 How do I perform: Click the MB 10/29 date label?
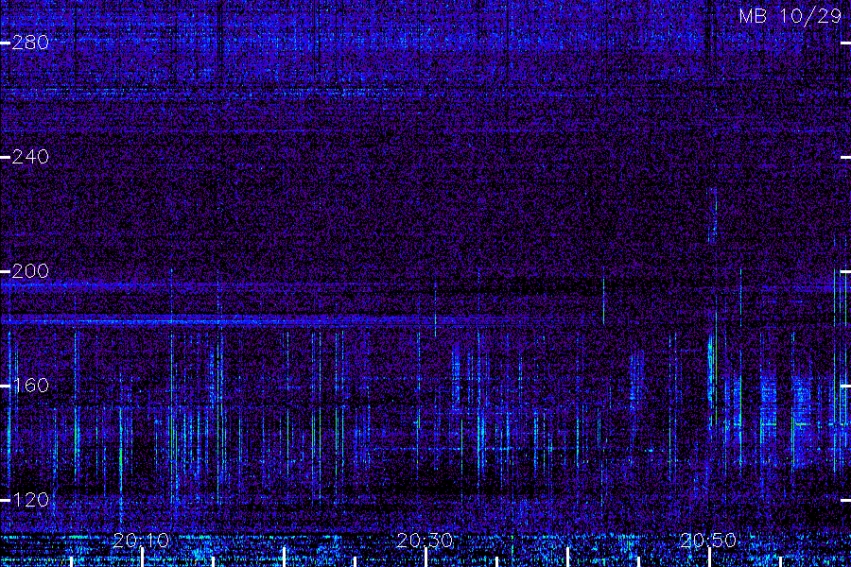(x=790, y=16)
